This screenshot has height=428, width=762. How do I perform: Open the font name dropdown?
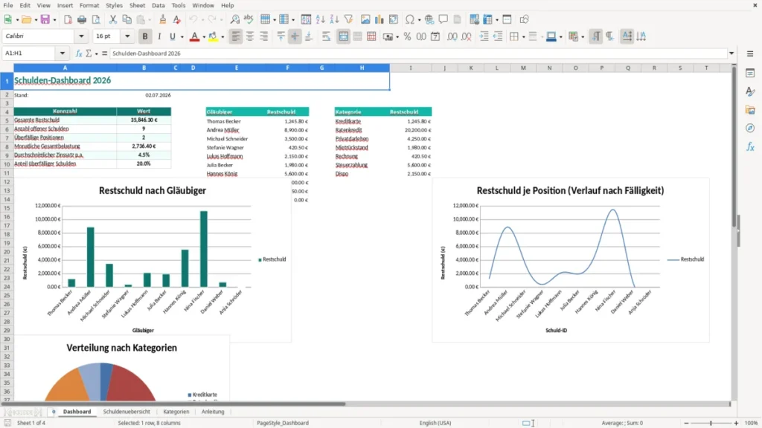[x=81, y=36]
